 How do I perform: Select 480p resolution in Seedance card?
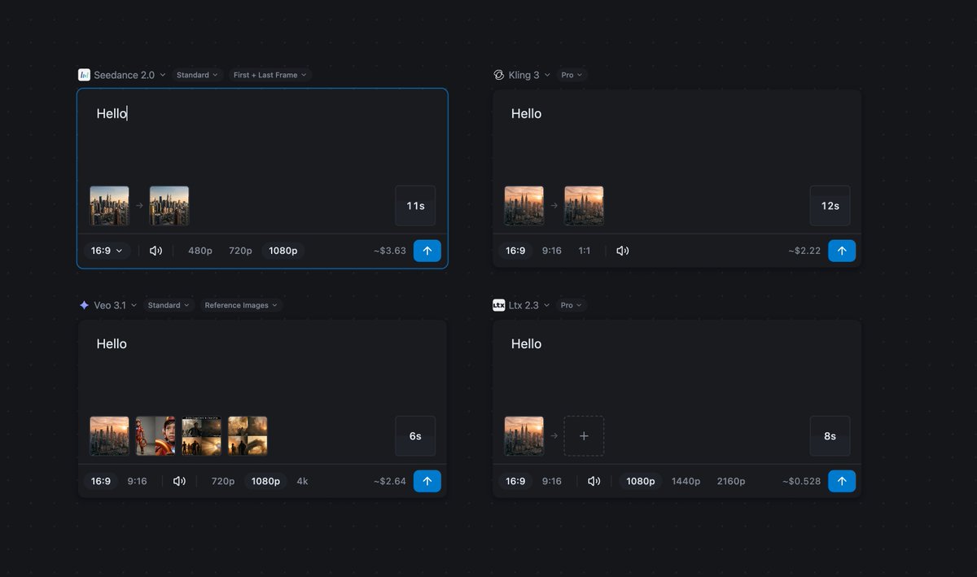(200, 251)
